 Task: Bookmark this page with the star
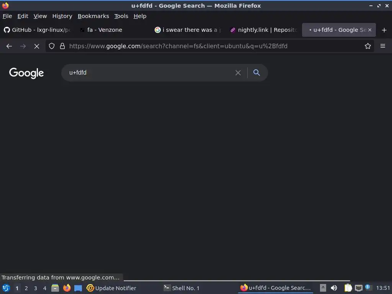368,46
